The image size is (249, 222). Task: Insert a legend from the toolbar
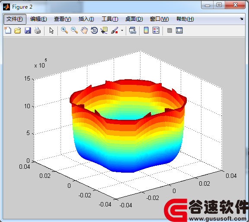point(156,30)
